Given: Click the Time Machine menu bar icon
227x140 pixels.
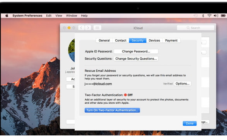Looking at the screenshot, I should pos(196,15).
